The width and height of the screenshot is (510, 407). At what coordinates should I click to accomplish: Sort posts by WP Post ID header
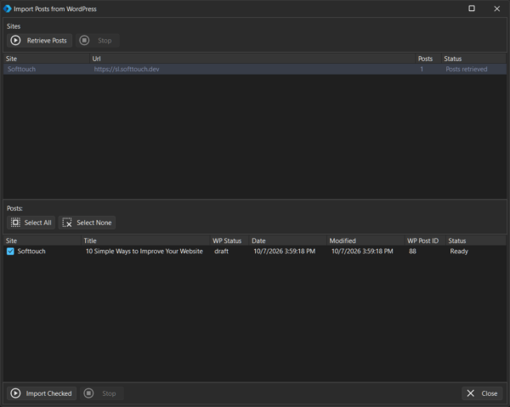point(425,240)
